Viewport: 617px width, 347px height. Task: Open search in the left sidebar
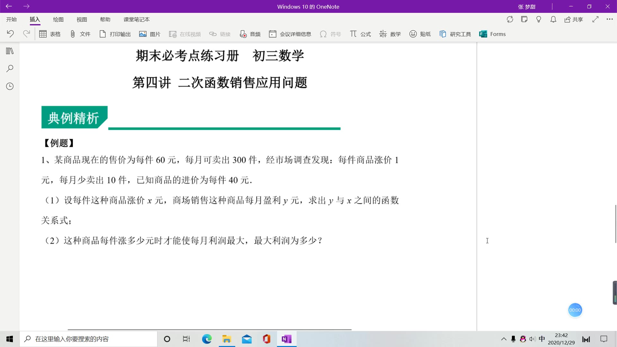point(10,68)
